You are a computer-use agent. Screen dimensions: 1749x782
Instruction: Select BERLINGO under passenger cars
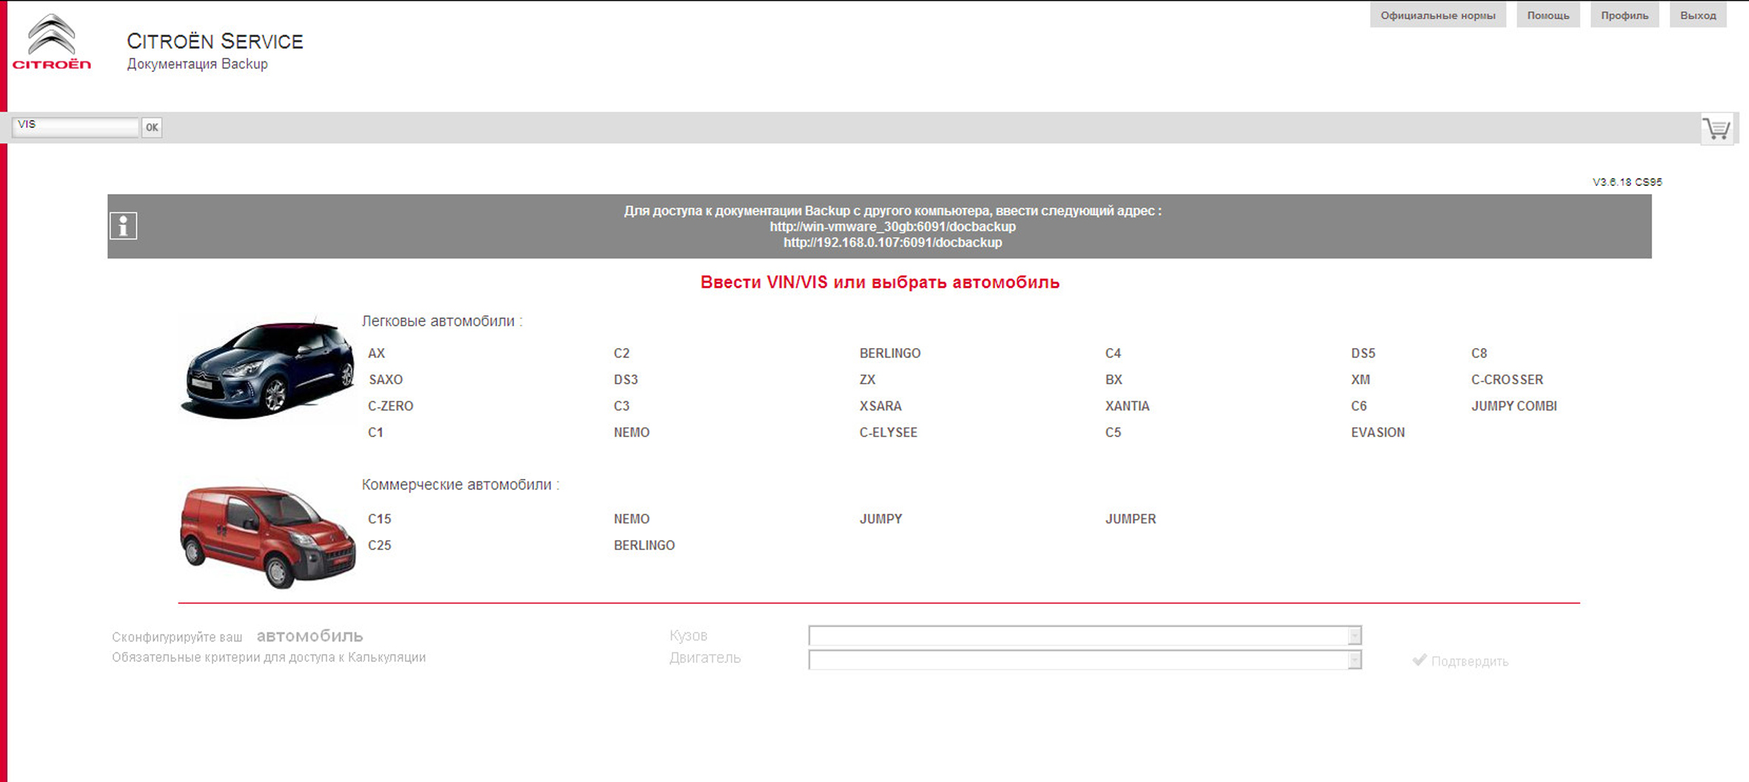point(890,353)
